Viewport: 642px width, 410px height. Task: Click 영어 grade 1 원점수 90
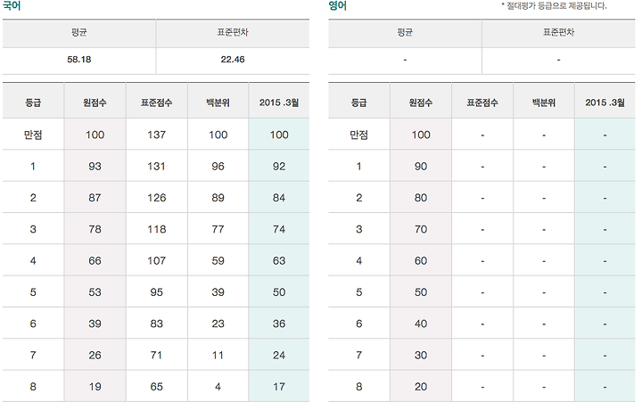coord(421,166)
